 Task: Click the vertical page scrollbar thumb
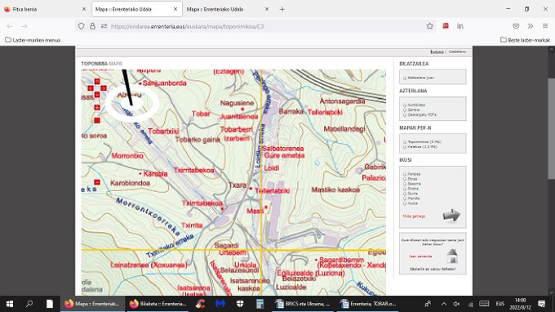coord(551,129)
